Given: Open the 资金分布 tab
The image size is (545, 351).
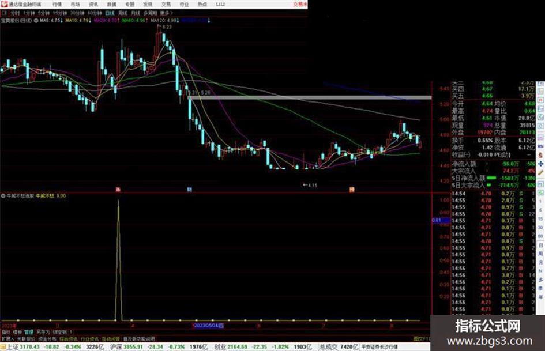Looking at the screenshot, I should pyautogui.click(x=47, y=338).
